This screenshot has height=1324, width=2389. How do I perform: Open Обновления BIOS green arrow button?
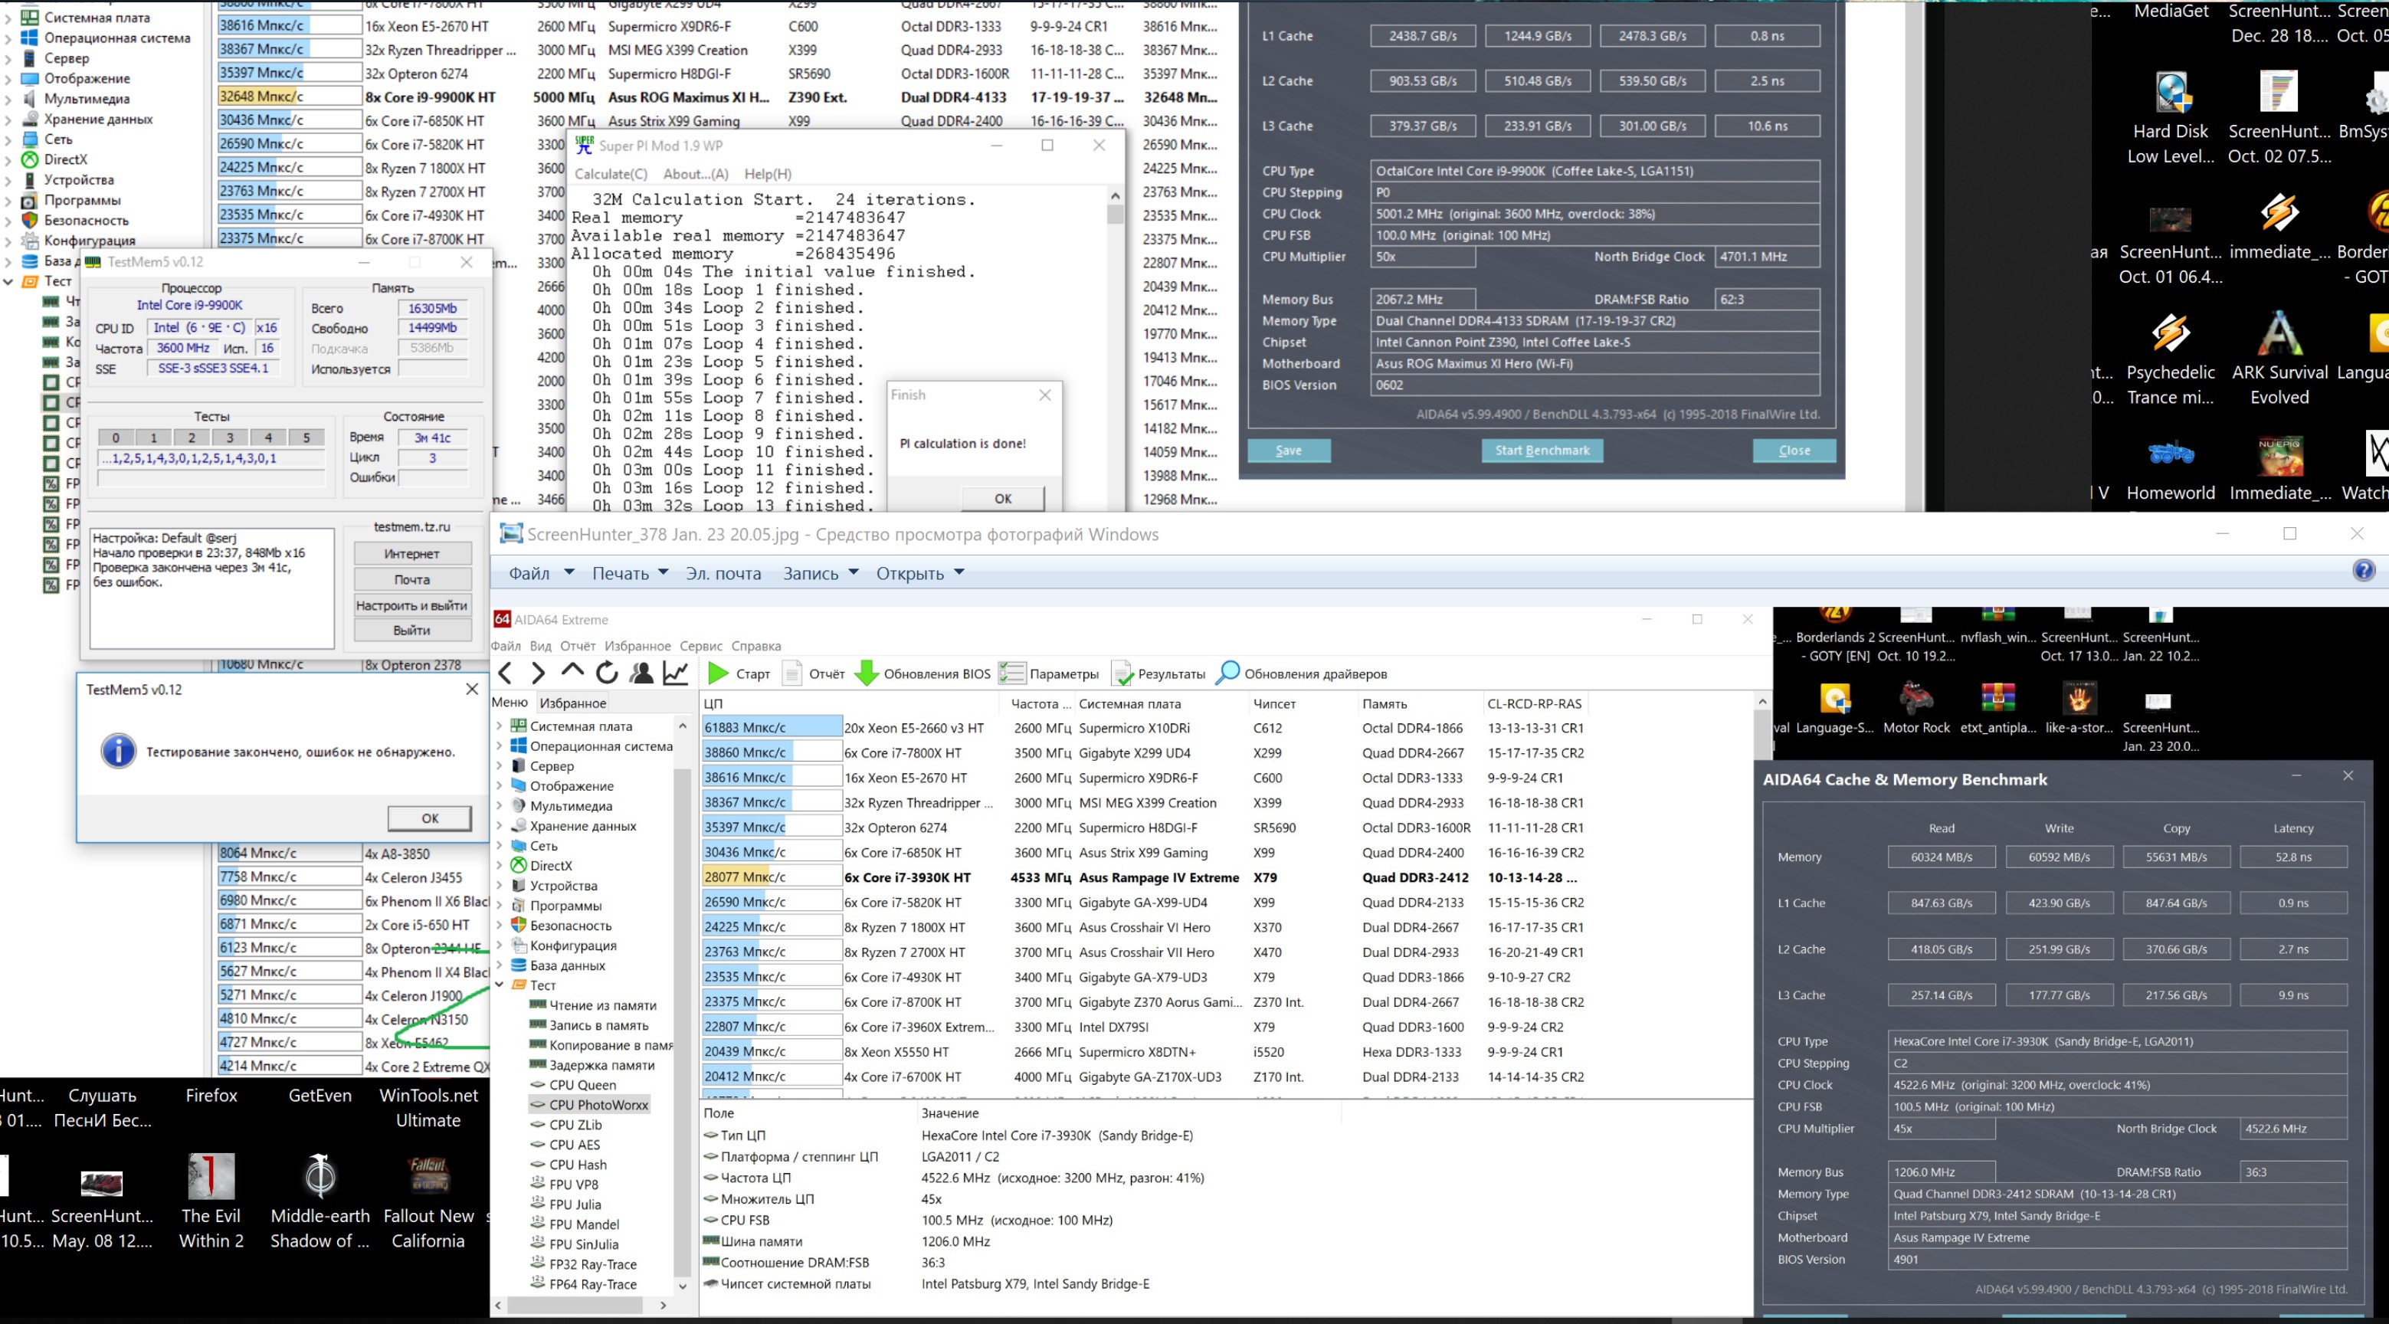[867, 673]
